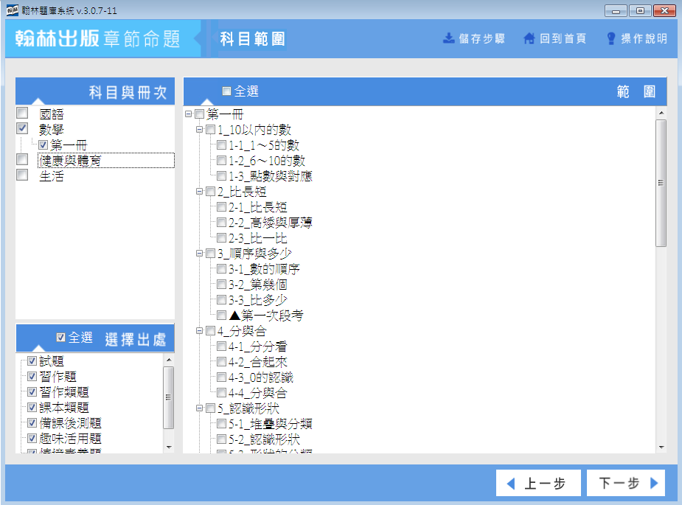Click the left arrow icon on 上一步
682x505 pixels.
coord(511,484)
